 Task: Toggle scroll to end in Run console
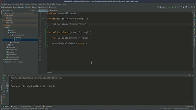(7, 86)
